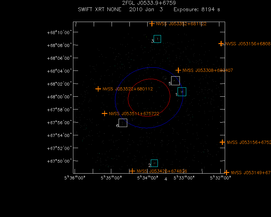Click the 5h36m00s right ascension label
This screenshot has height=217, width=271.
click(75, 178)
